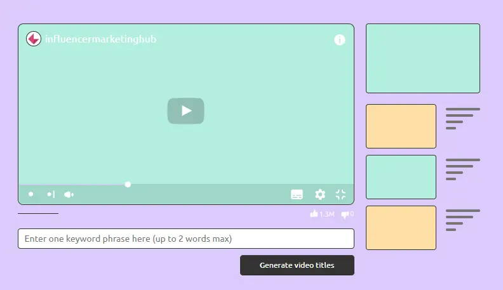This screenshot has height=290, width=503.
Task: Exit fullscreen with the collapse icon
Action: pyautogui.click(x=340, y=194)
